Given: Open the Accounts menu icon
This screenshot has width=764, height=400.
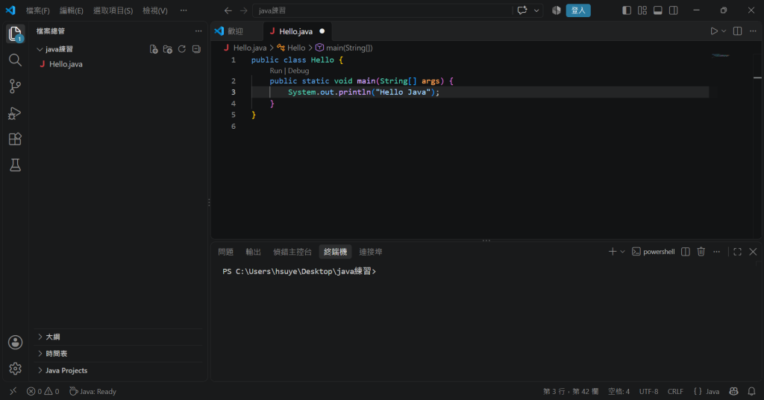Looking at the screenshot, I should click(x=15, y=342).
